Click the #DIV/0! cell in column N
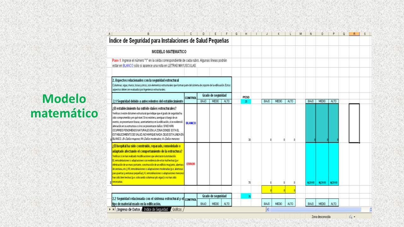The height and width of the screenshot is (227, 404). tap(311, 164)
